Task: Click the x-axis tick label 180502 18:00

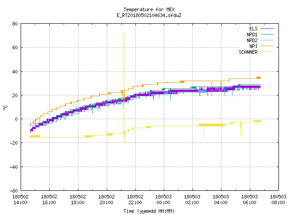Action: click(x=78, y=200)
